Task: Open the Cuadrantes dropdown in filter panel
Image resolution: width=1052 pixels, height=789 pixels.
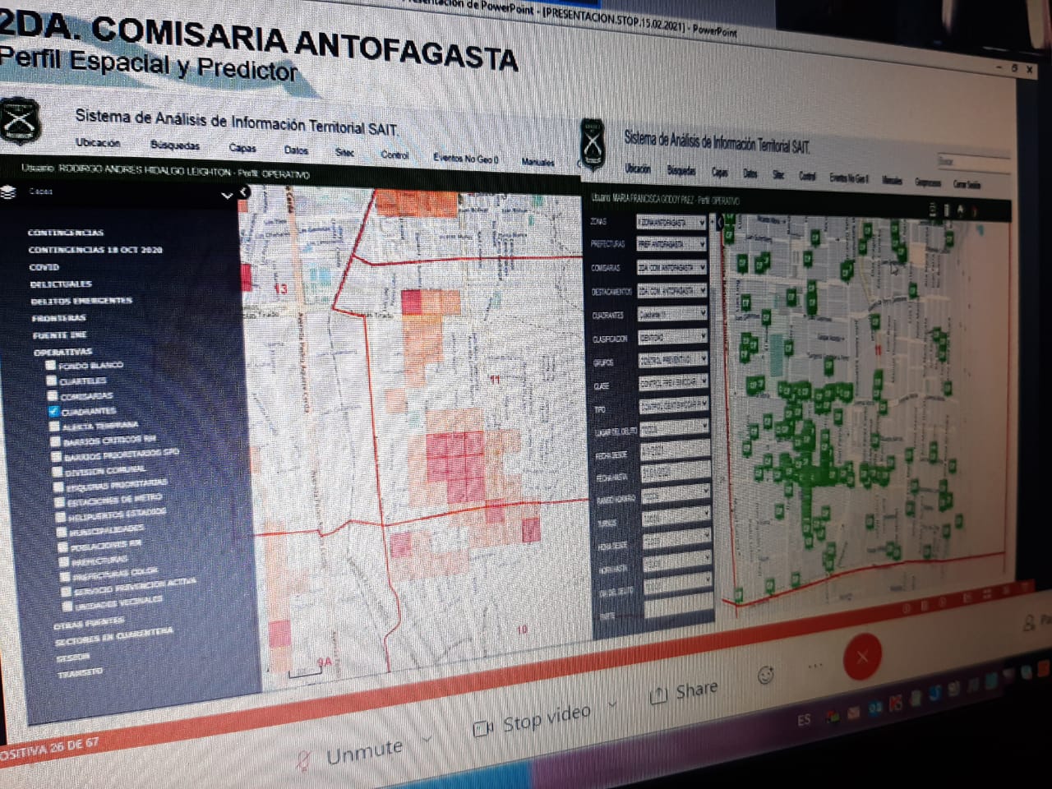Action: pos(672,314)
